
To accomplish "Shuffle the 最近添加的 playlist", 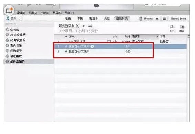I will (90, 26).
